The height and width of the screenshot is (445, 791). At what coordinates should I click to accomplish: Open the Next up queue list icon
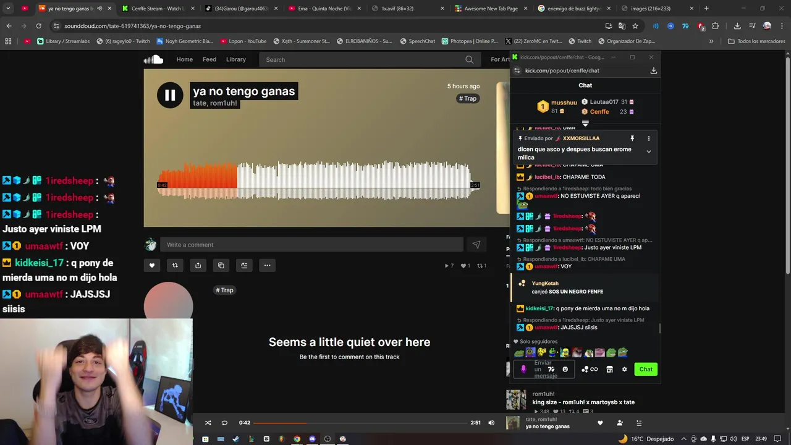639,423
